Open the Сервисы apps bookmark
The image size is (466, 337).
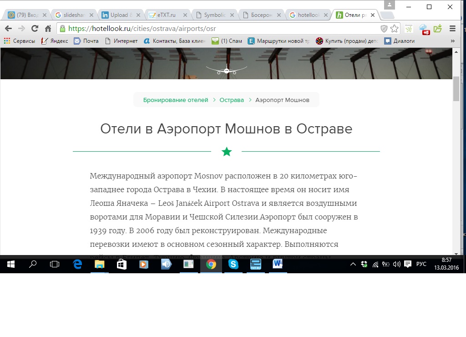pyautogui.click(x=19, y=41)
